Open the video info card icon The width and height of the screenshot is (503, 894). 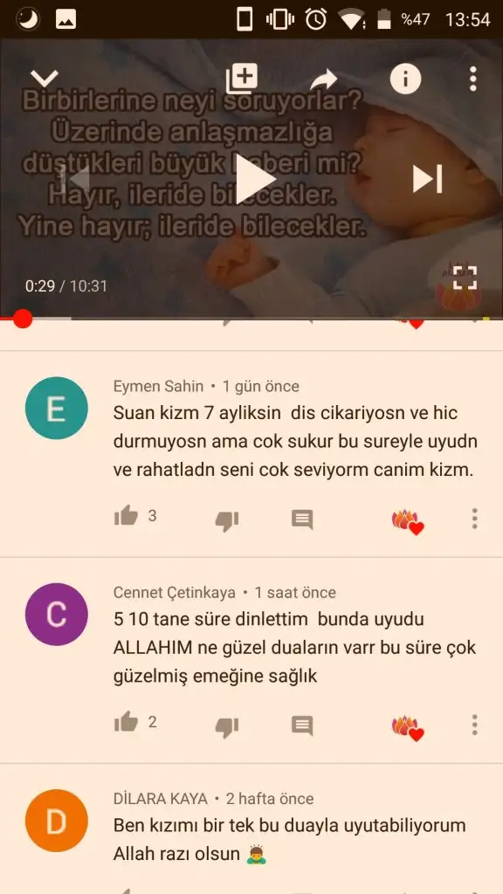click(x=405, y=79)
